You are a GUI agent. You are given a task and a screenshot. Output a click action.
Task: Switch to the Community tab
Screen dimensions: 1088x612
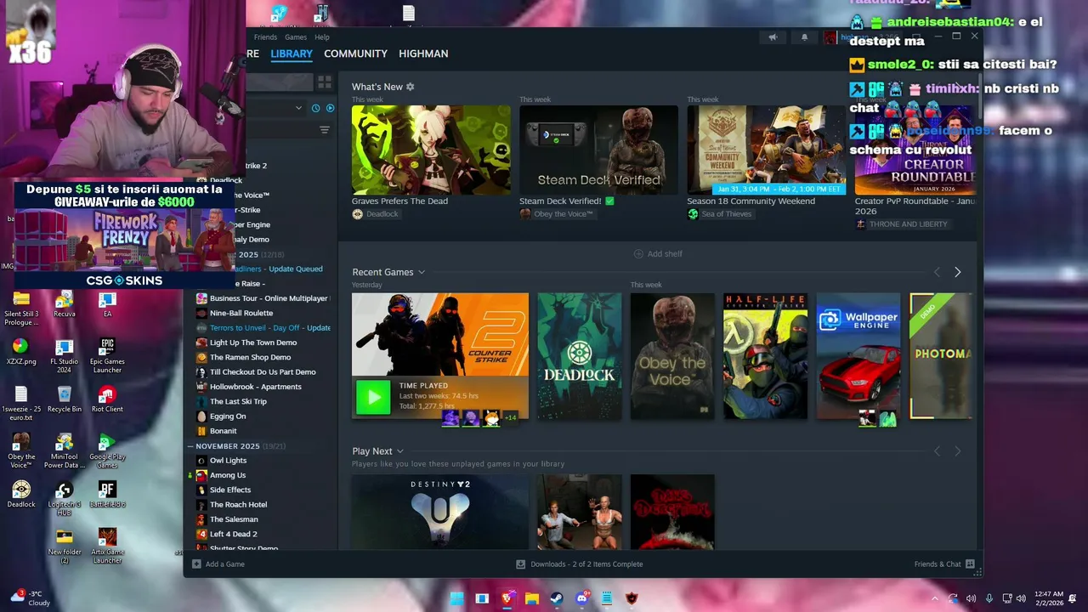(x=355, y=54)
